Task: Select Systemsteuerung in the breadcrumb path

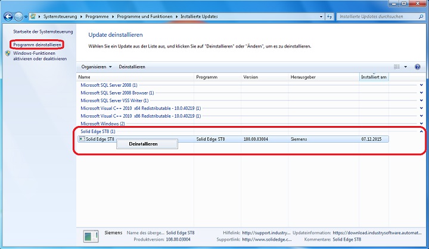Action: (x=60, y=17)
